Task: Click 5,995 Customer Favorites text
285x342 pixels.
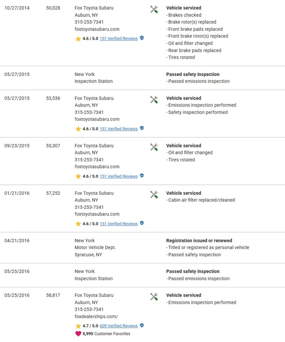Action: [x=106, y=334]
